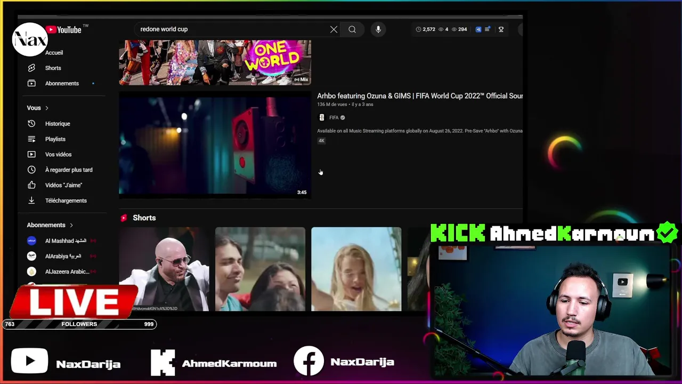
Task: Click the AlArabiya channel avatar
Action: coord(31,256)
